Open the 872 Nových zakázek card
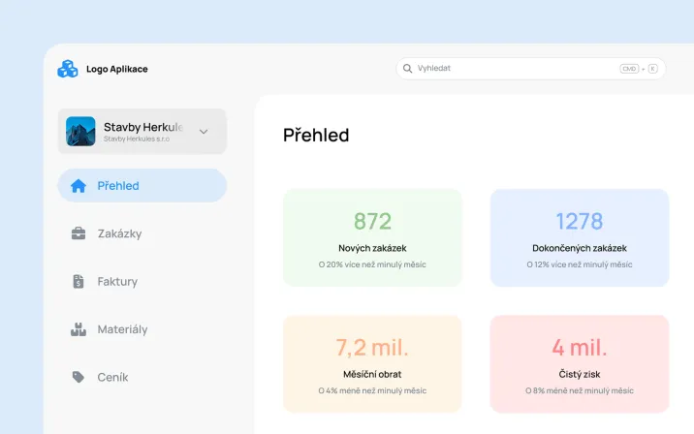 click(x=372, y=237)
